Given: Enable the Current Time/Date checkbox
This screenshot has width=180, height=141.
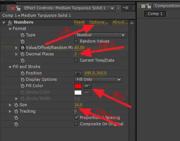Looking at the screenshot, I should pyautogui.click(x=76, y=61).
